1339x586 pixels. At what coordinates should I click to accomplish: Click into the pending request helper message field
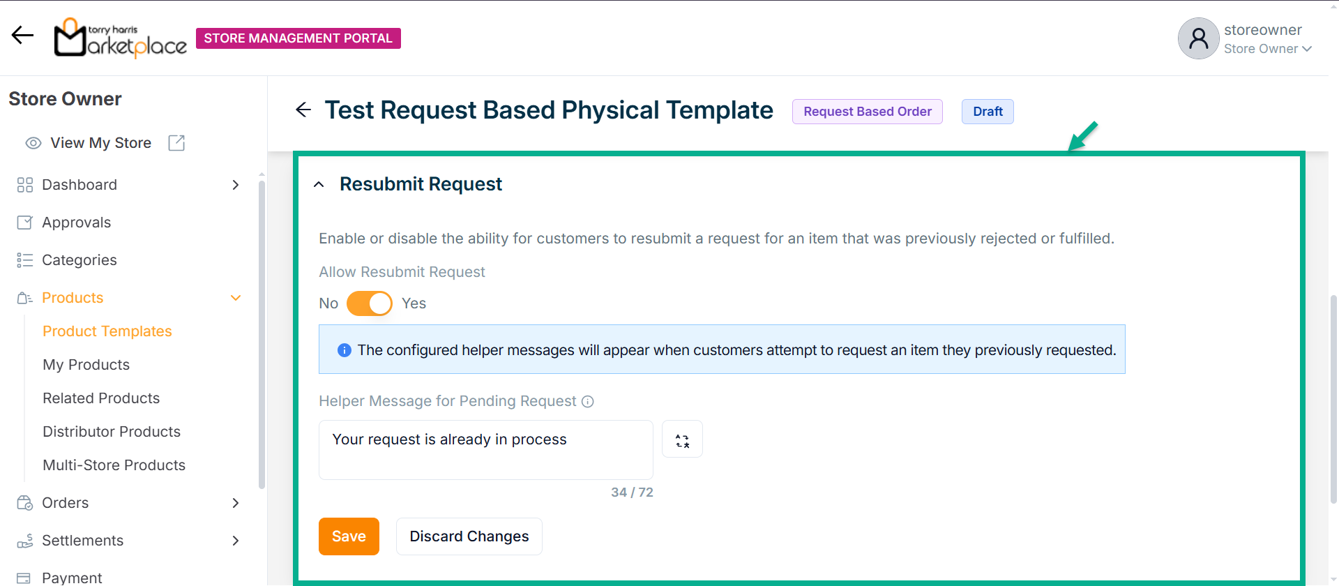click(485, 449)
